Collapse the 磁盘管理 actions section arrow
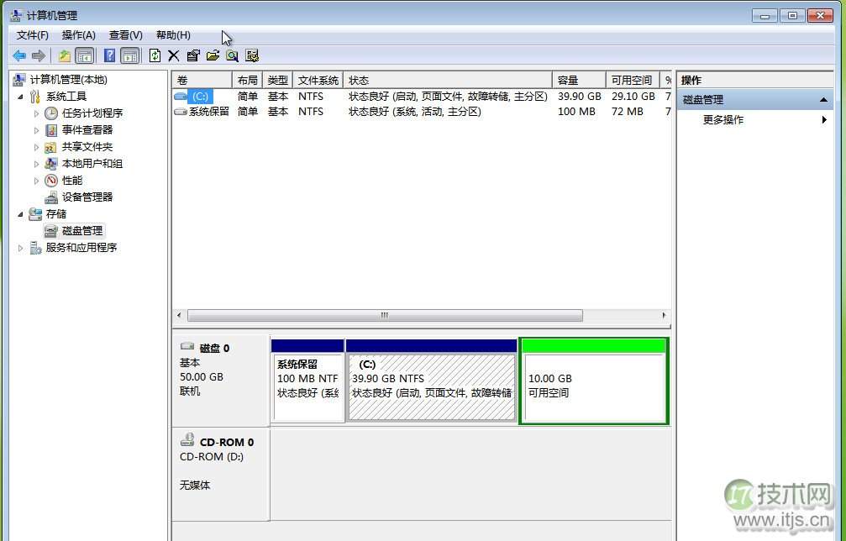846x541 pixels. (824, 99)
